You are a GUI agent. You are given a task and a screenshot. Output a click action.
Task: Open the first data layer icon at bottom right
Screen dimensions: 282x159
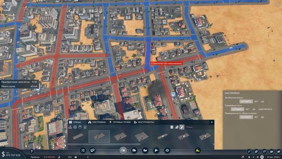click(249, 151)
